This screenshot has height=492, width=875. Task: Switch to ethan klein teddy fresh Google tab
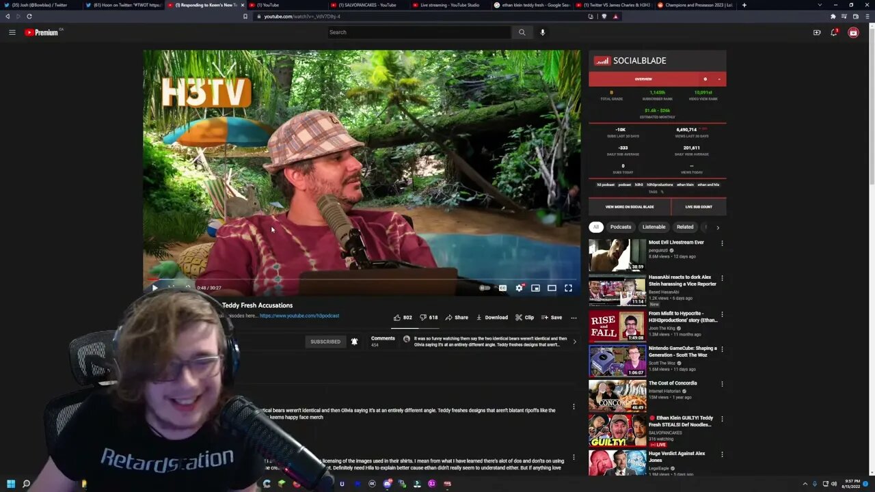pos(531,5)
